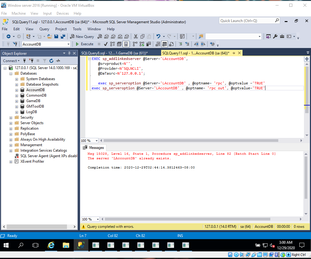Click the DMX query icon

pos(113,36)
